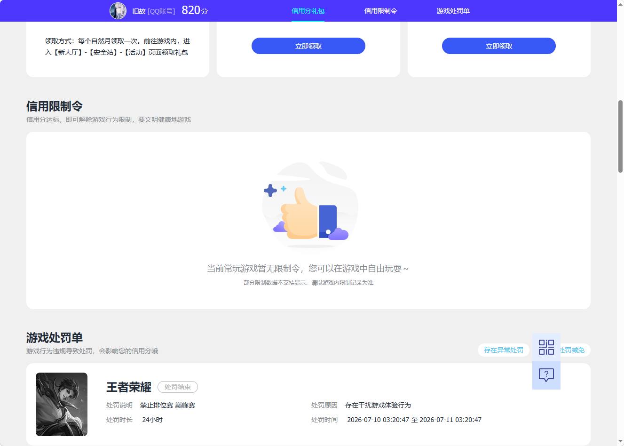The height and width of the screenshot is (446, 624).
Task: Open the help question chat icon
Action: tap(546, 375)
